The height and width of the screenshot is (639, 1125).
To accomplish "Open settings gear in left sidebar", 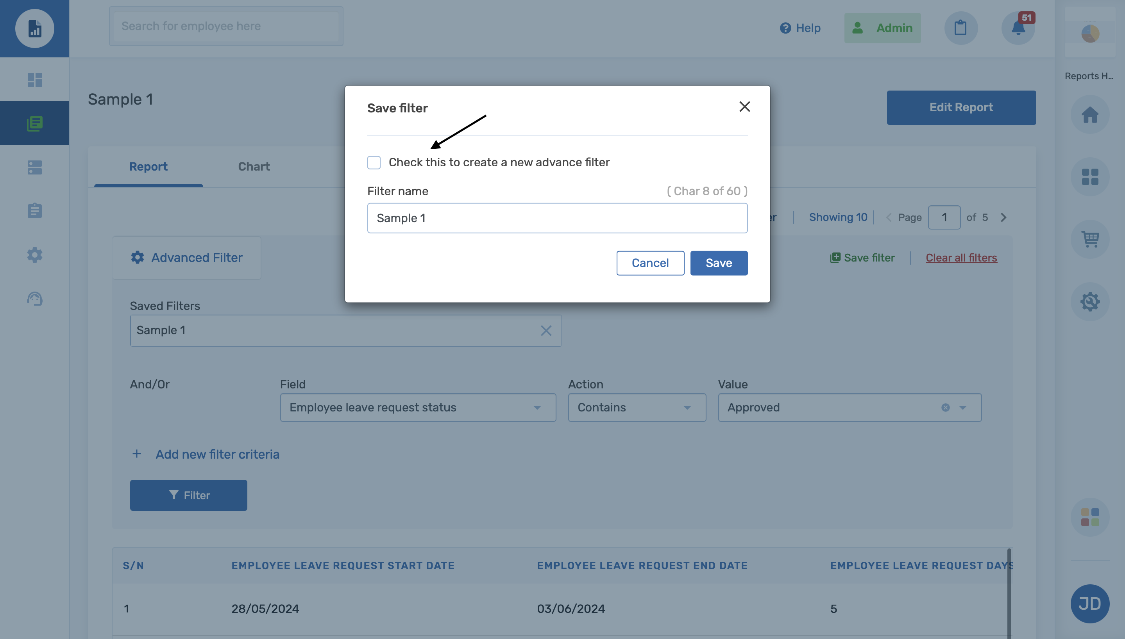I will pos(35,255).
